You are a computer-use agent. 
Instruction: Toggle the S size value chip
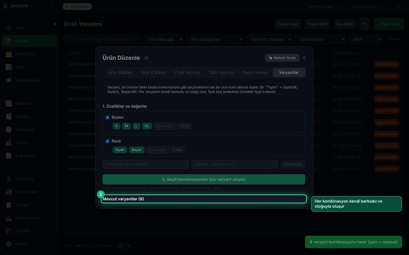coord(116,126)
